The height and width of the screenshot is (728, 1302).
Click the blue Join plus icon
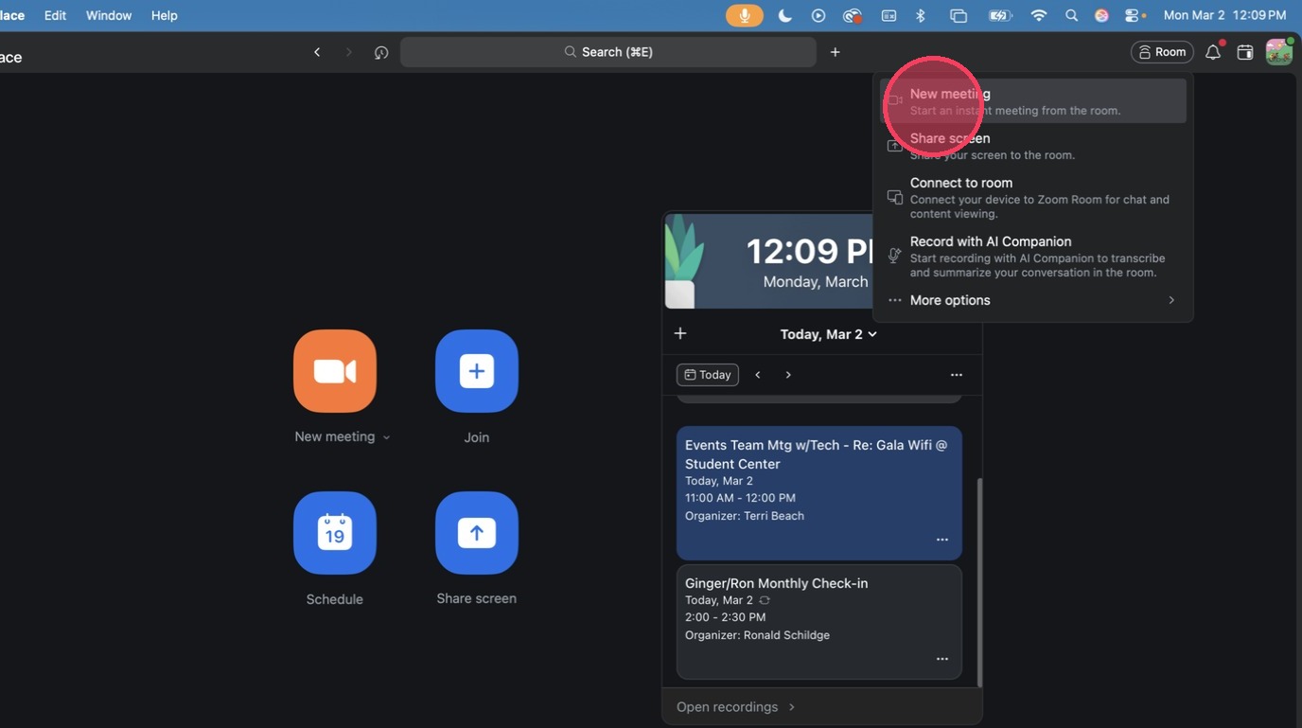tap(477, 371)
